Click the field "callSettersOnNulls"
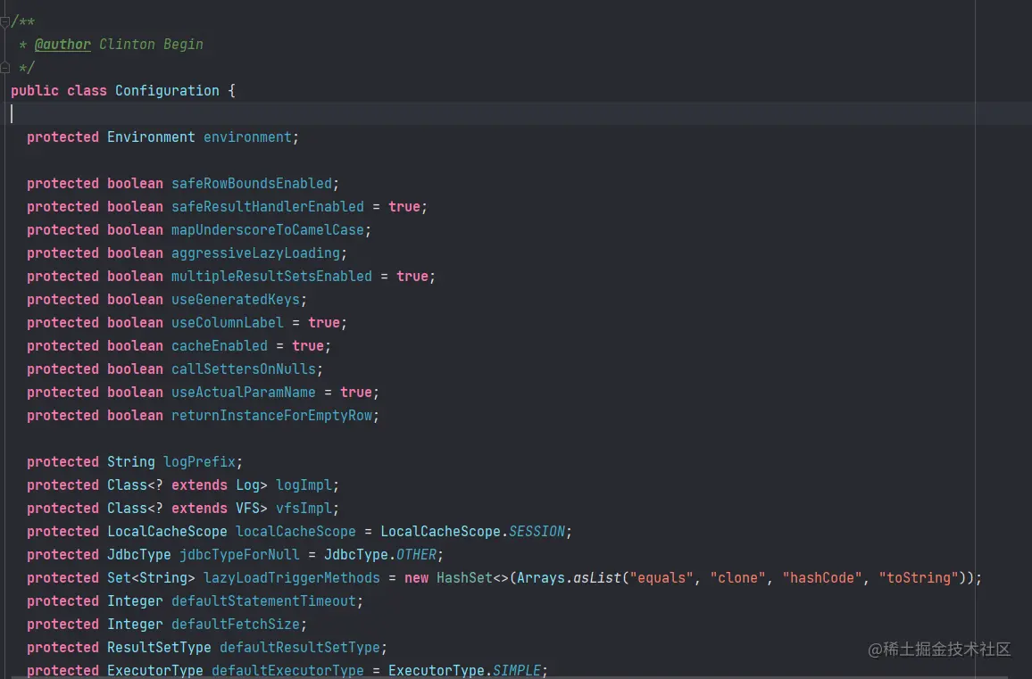The height and width of the screenshot is (679, 1032). coord(245,369)
